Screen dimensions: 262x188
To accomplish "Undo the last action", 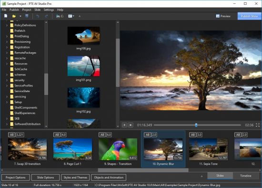I will (x=38, y=16).
